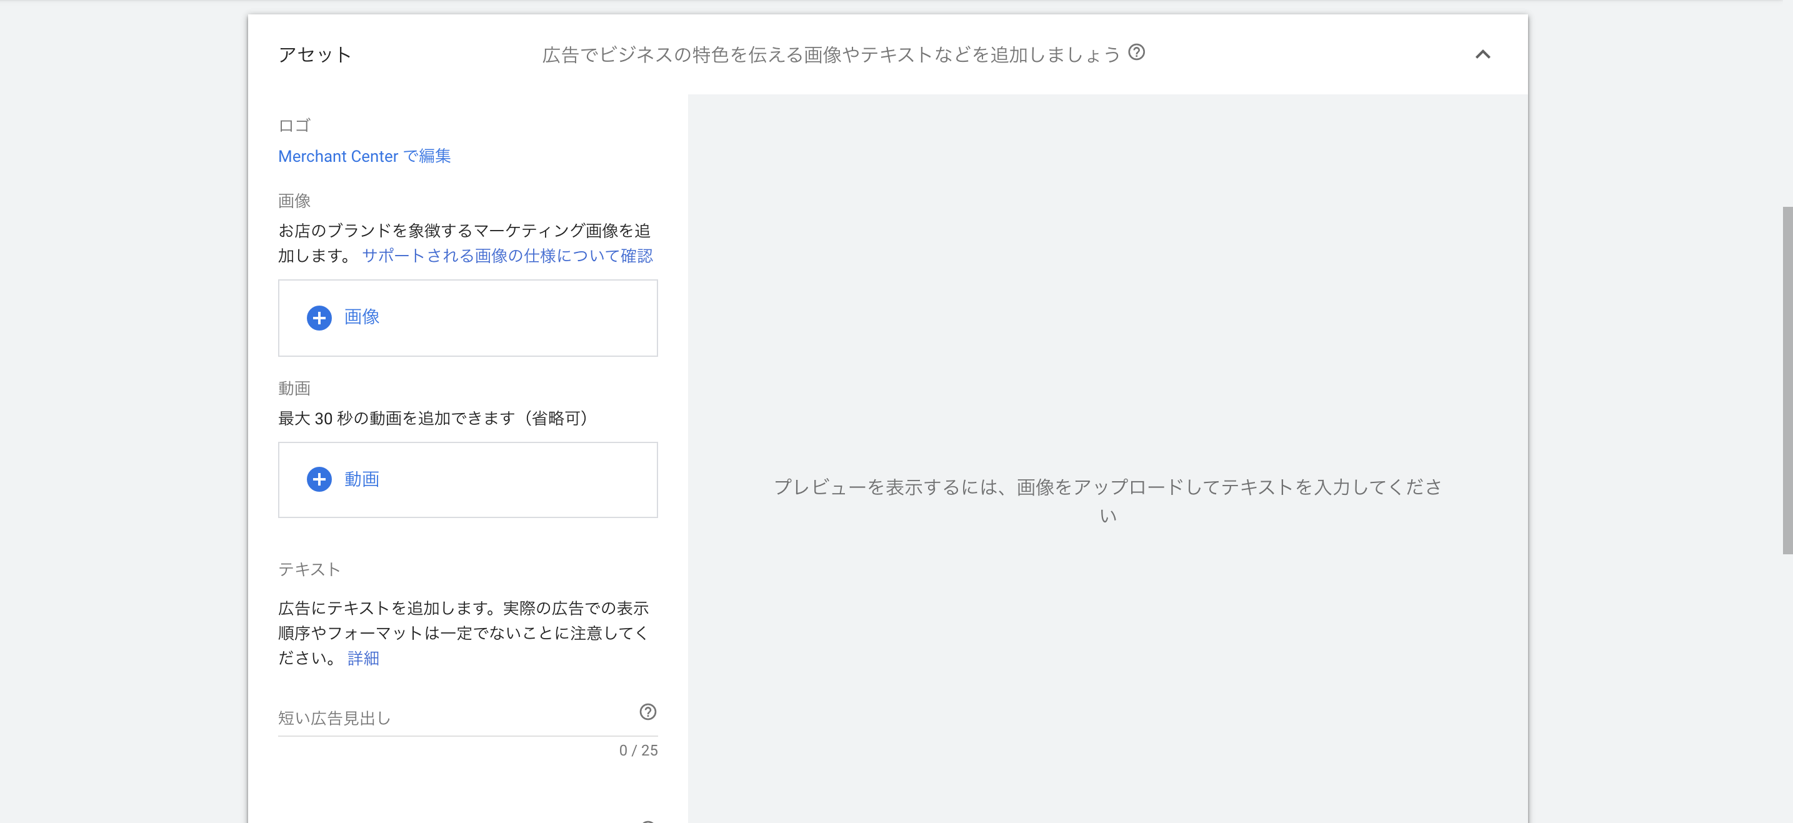Click the page scrollbar thumb on the right
The image size is (1793, 823).
click(x=1787, y=379)
